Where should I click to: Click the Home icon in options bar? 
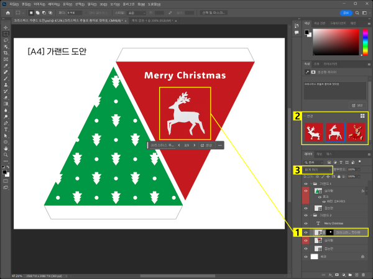click(8, 13)
